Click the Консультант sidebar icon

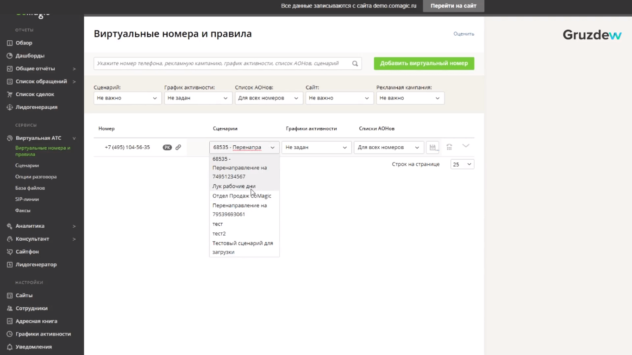click(x=10, y=239)
